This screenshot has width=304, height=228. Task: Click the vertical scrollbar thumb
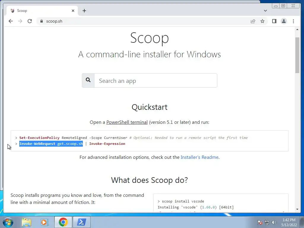(297, 55)
